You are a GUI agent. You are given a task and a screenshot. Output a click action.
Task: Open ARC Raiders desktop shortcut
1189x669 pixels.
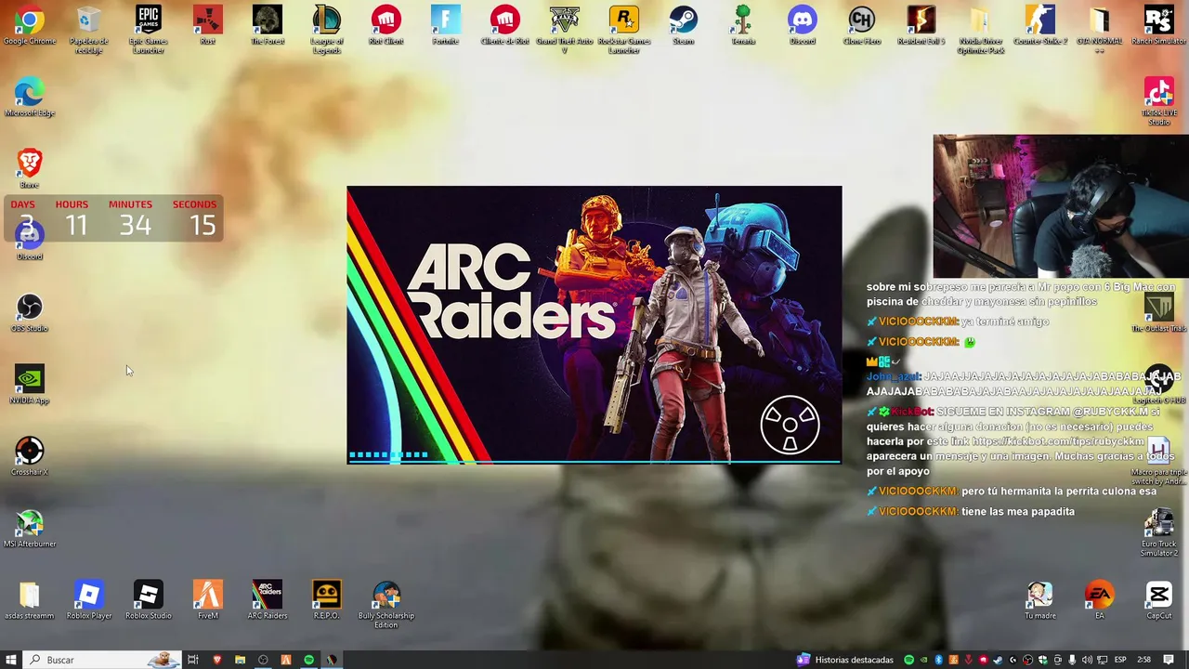[268, 600]
